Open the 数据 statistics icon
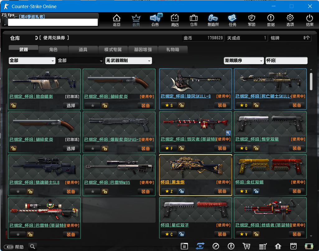Screen dimensions: 319x251 tap(271, 20)
